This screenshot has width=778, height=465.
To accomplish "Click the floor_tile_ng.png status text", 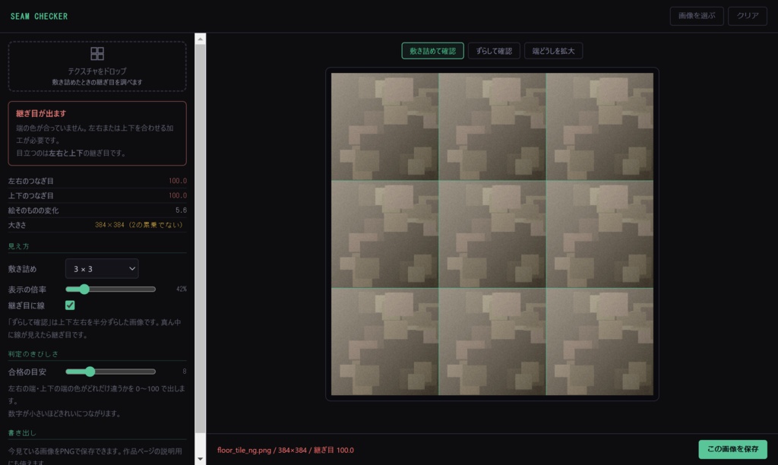I will (286, 450).
